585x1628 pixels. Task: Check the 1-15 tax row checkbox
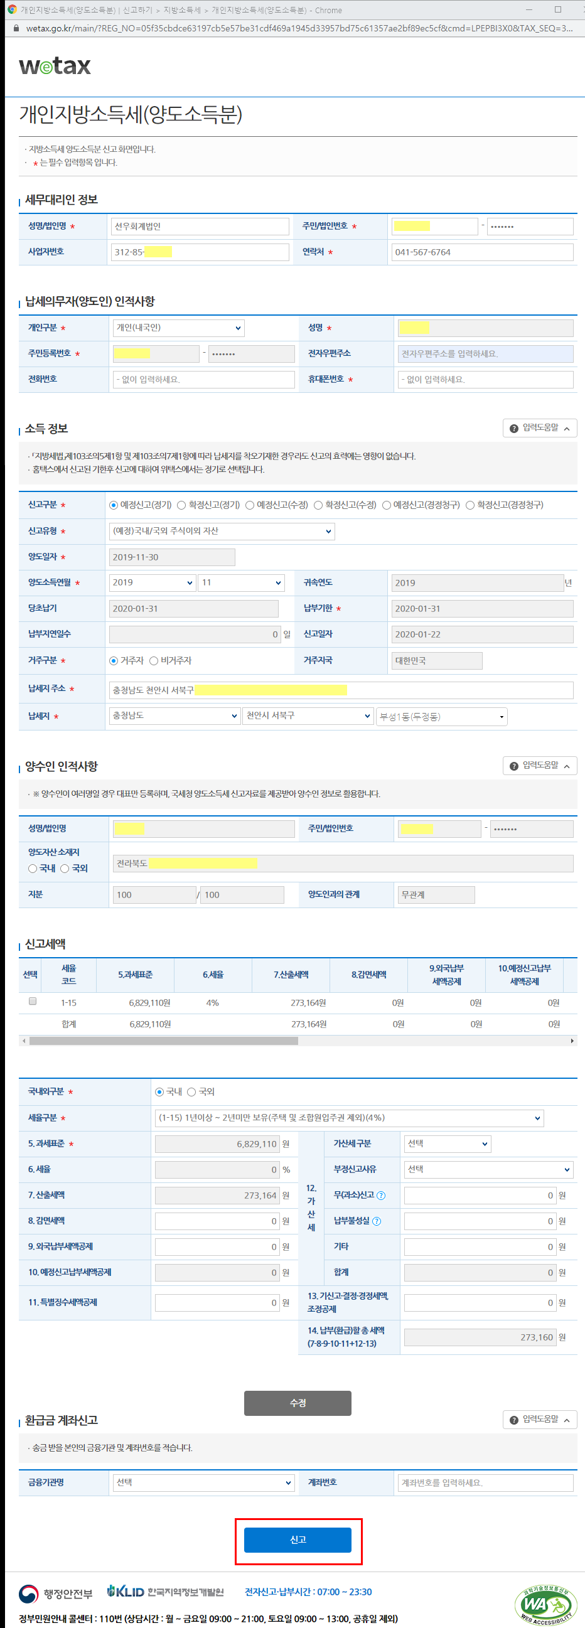click(x=32, y=1002)
